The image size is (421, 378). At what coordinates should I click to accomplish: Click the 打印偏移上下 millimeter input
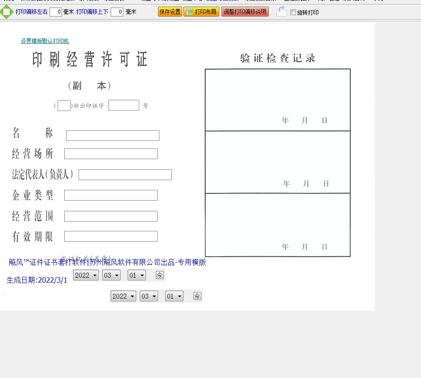pyautogui.click(x=117, y=12)
